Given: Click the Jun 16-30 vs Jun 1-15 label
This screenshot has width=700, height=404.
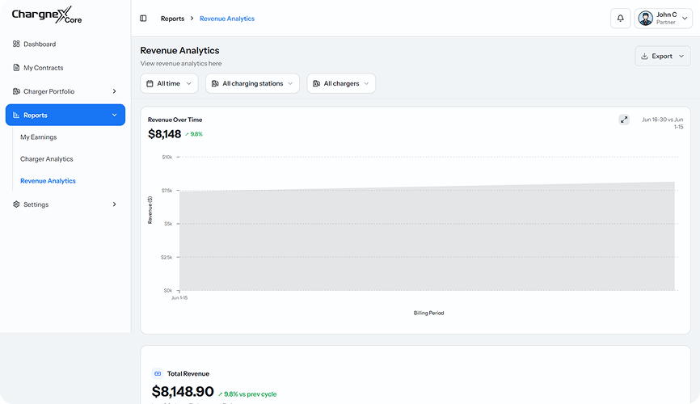Looking at the screenshot, I should (663, 123).
